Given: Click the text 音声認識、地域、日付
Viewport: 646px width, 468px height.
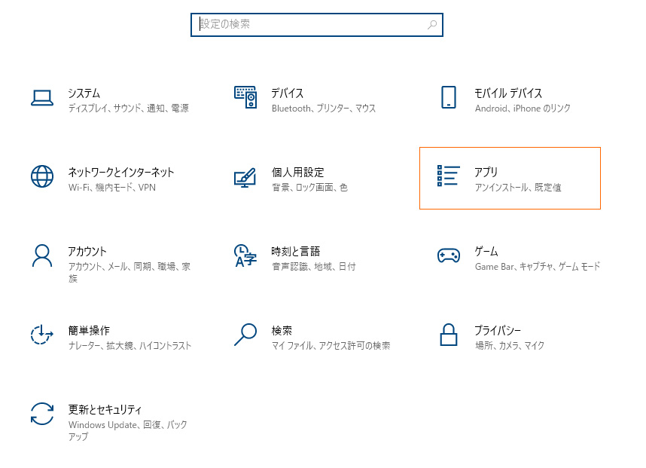Looking at the screenshot, I should 313,266.
